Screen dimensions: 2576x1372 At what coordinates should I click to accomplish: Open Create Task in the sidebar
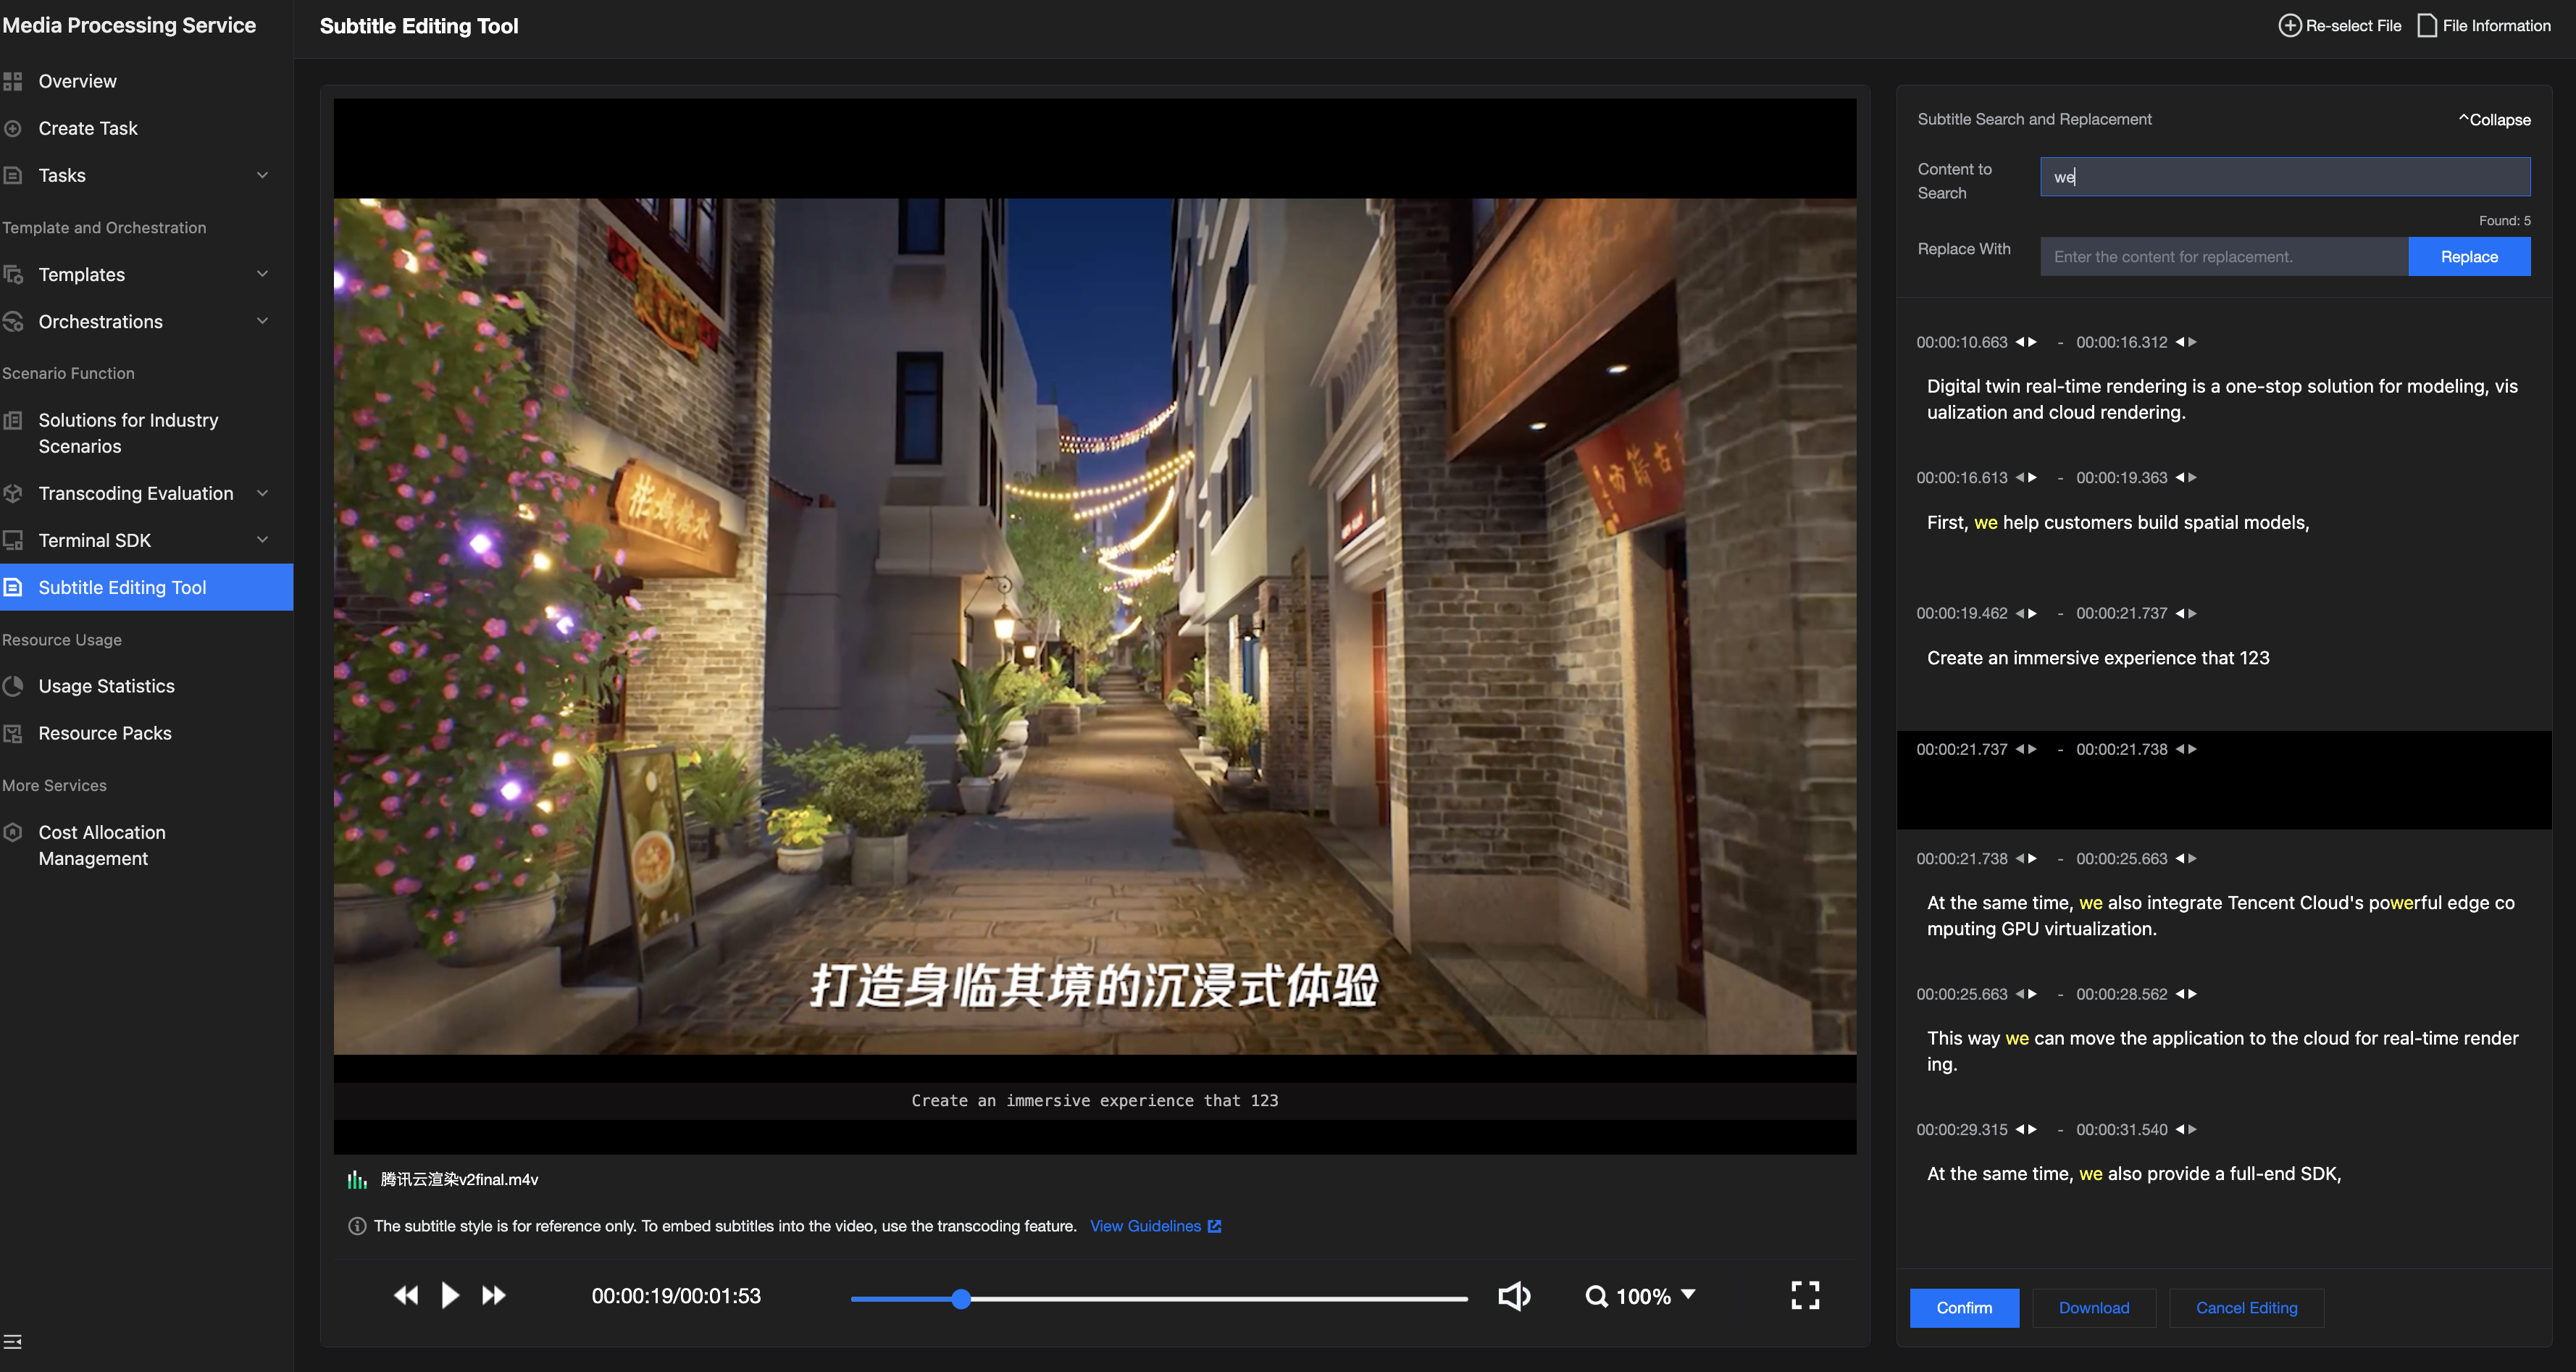click(88, 128)
